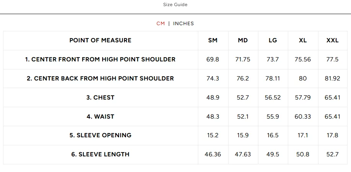Click the MD sleeve opening value 15.9
The width and height of the screenshot is (351, 172).
[x=243, y=135]
